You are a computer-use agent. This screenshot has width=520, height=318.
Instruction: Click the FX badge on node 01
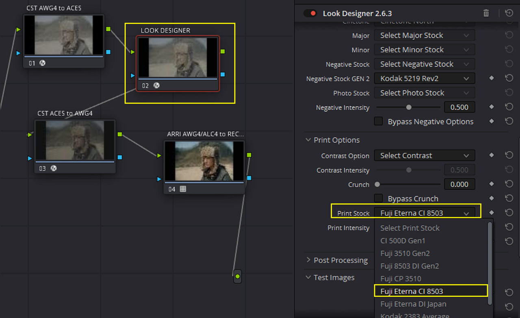point(42,63)
